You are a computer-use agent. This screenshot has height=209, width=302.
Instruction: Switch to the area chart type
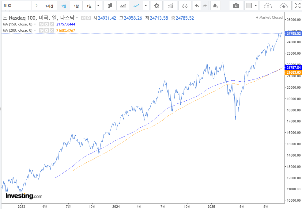(123, 6)
